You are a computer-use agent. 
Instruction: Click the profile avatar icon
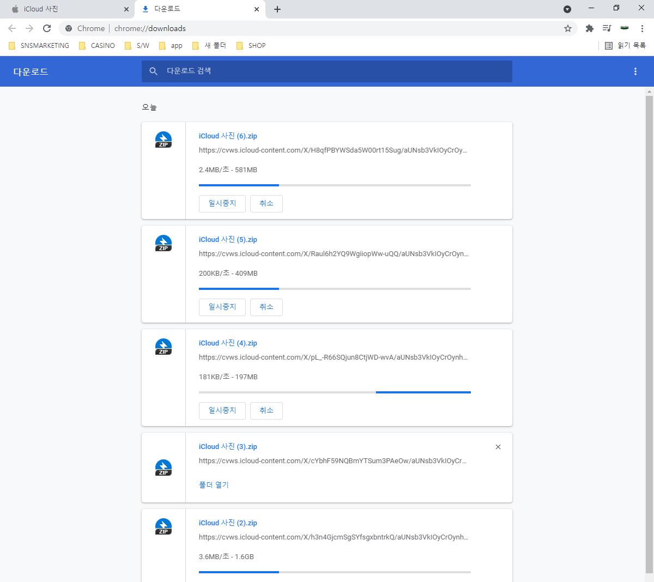click(x=625, y=28)
